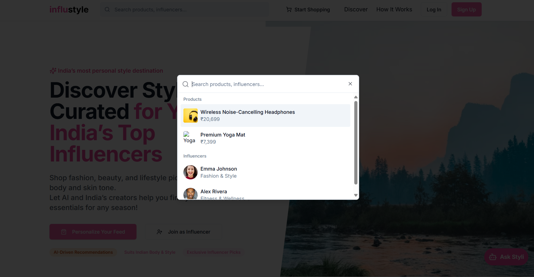534x277 pixels.
Task: Click the results list scrollbar thumb
Action: 356,143
